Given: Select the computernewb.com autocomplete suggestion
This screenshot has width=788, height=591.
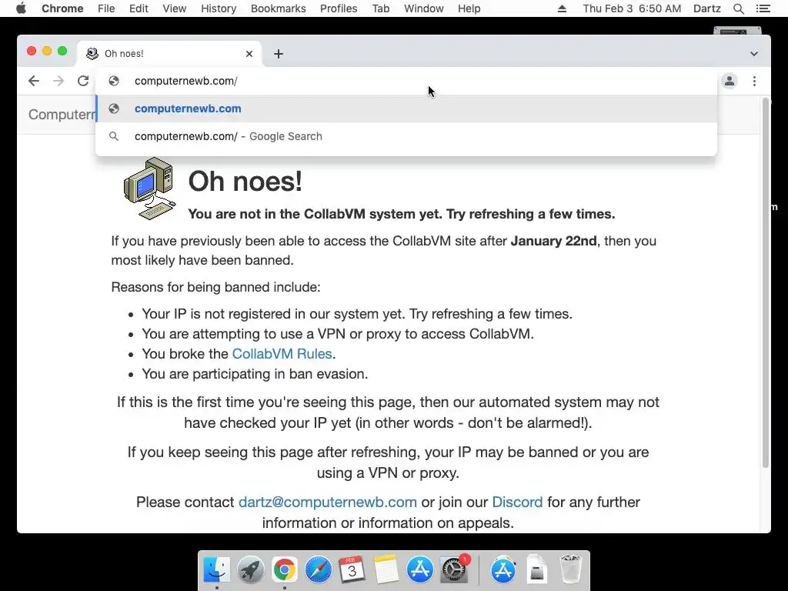Looking at the screenshot, I should point(406,109).
